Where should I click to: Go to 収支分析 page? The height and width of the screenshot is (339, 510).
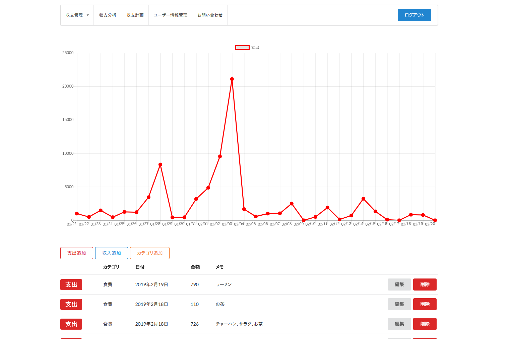click(108, 15)
